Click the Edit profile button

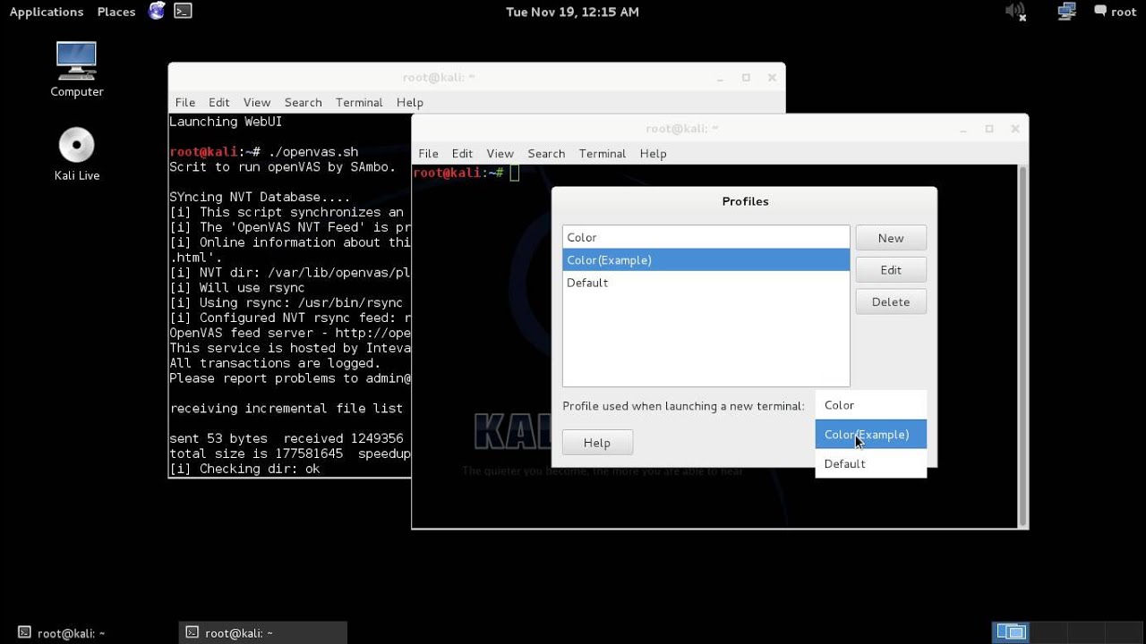tap(891, 270)
